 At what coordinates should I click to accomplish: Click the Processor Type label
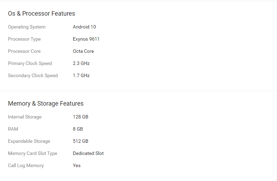coord(24,39)
